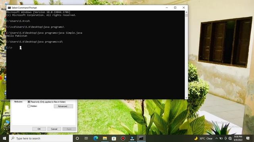Click the network globe tray icon
This screenshot has height=142, width=254.
(230, 138)
